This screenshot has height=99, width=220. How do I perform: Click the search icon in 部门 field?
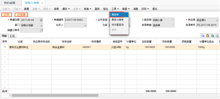[x=41, y=25]
